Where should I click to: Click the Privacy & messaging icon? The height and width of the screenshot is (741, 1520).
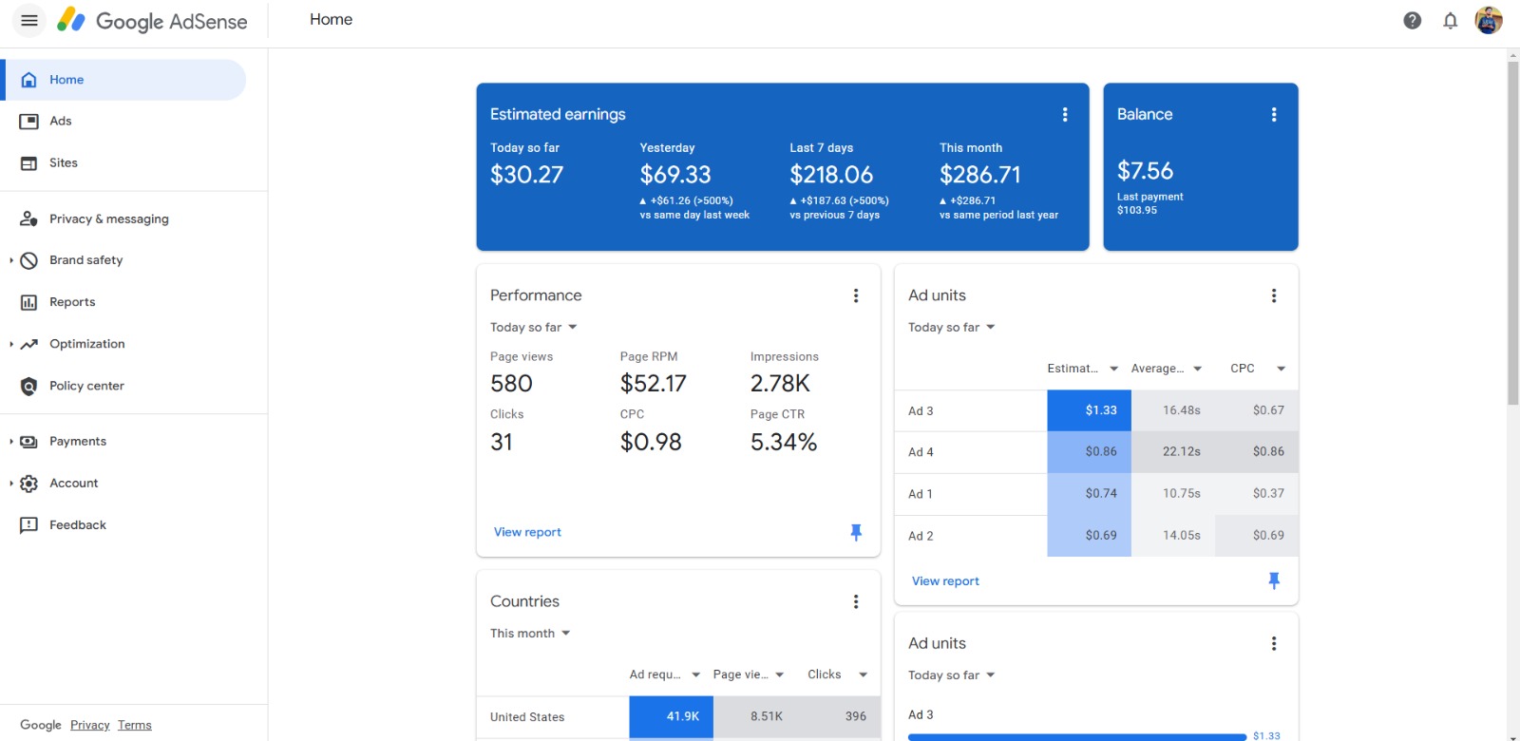tap(29, 218)
